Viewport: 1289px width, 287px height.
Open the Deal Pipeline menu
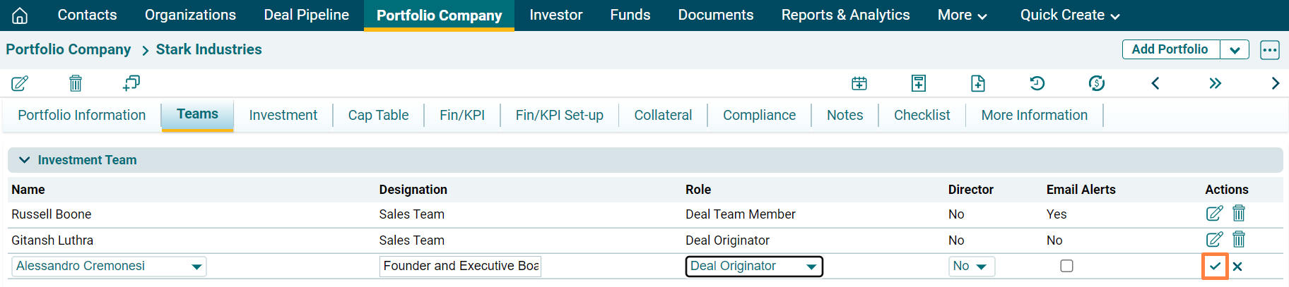point(306,15)
